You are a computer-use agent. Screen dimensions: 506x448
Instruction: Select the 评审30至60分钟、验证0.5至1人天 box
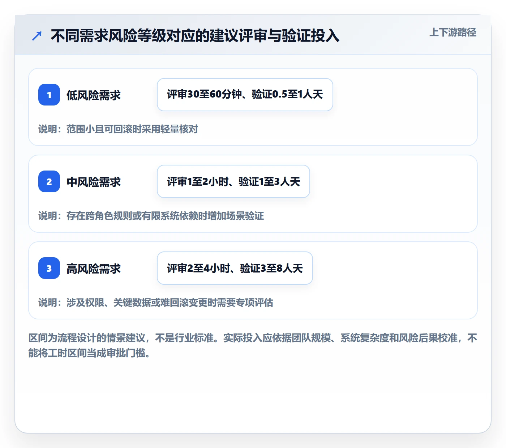(x=245, y=95)
